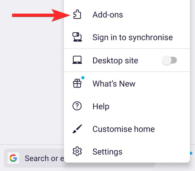The height and width of the screenshot is (171, 195).
Task: Click the laptop icon beside Desktop site
Action: [x=77, y=60]
